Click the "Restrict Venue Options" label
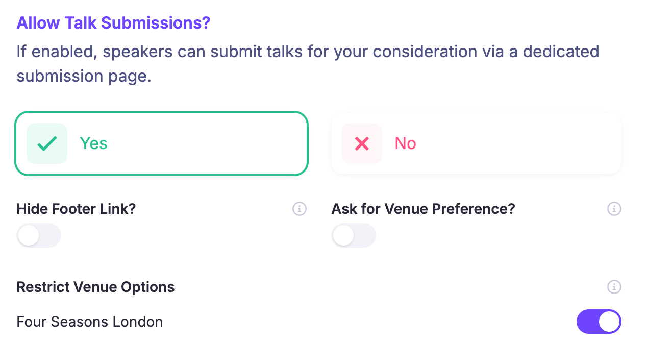Image resolution: width=647 pixels, height=342 pixels. (95, 287)
